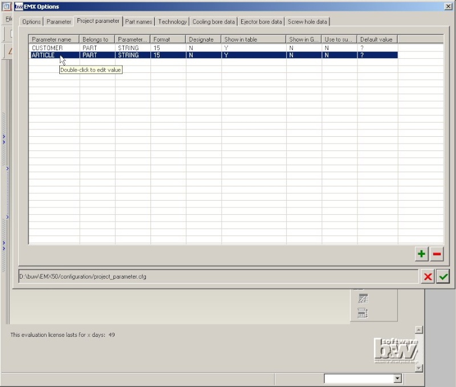This screenshot has width=456, height=387.
Task: Click Show in table Y in ARTICLE row
Action: click(226, 55)
